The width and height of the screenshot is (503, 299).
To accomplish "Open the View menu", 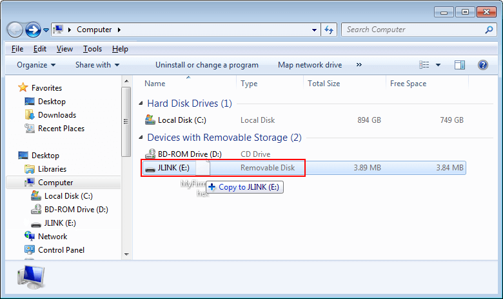I will 64,49.
